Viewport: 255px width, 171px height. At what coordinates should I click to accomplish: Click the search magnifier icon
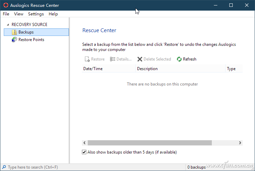click(x=4, y=167)
